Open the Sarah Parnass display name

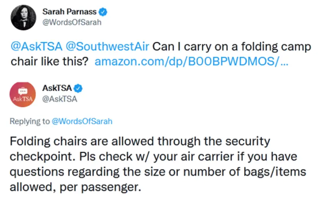tap(69, 12)
